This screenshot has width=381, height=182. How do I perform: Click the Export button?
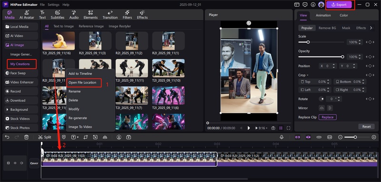[x=340, y=5]
